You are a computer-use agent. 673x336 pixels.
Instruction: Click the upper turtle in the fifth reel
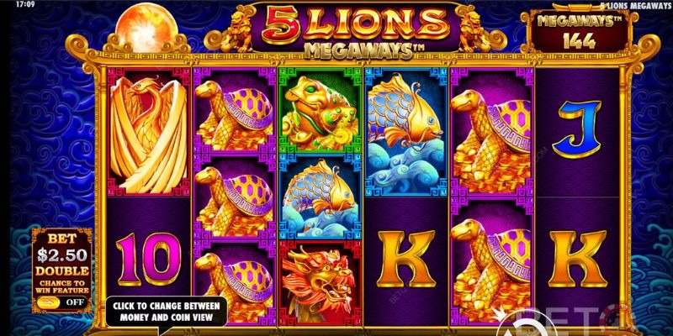click(x=492, y=132)
